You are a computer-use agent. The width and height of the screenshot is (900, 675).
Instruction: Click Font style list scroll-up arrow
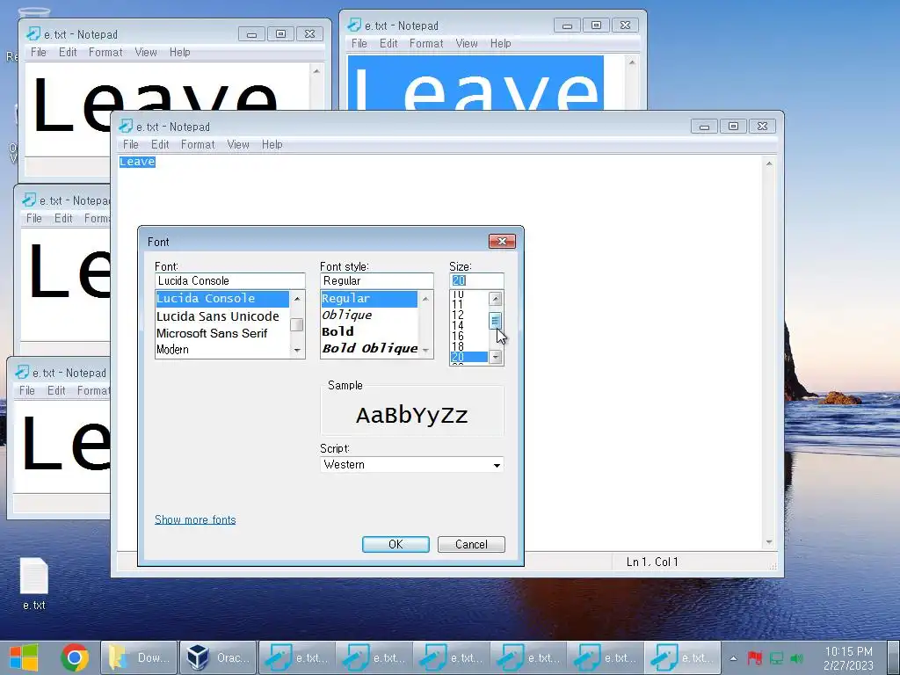[425, 299]
